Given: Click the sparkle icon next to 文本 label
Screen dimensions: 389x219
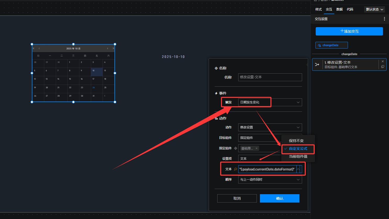Looking at the screenshot, I should click(235, 169).
